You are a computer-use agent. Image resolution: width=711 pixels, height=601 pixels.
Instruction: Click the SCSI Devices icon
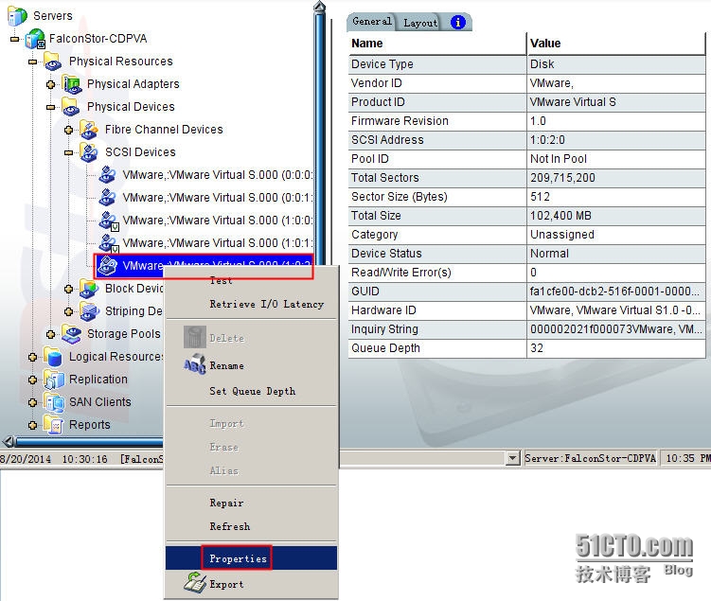[89, 152]
